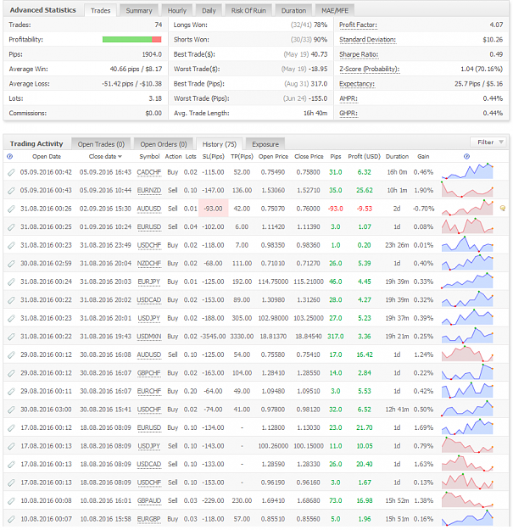Open the MAE/MFE tab
Viewport: 513px width, 530px height.
[335, 10]
